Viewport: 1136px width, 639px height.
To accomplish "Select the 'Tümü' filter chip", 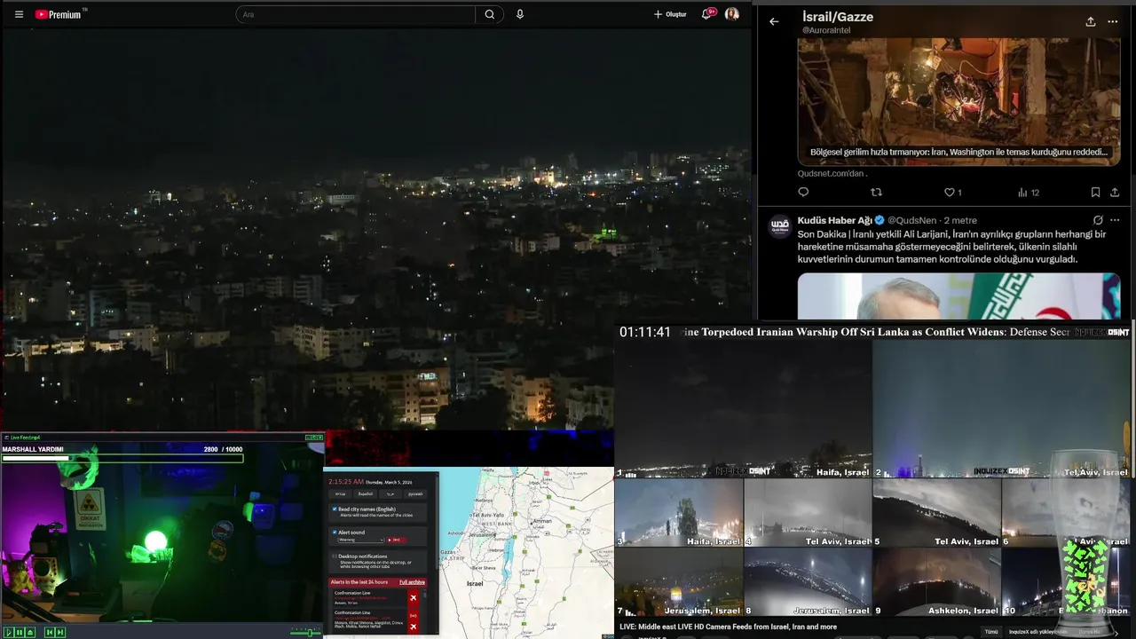I will 991,632.
